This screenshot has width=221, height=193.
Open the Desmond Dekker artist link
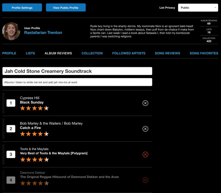[x=32, y=173]
